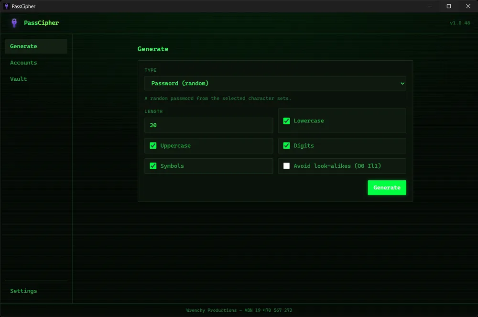Image resolution: width=478 pixels, height=317 pixels.
Task: Expand the Type dropdown
Action: (x=275, y=83)
